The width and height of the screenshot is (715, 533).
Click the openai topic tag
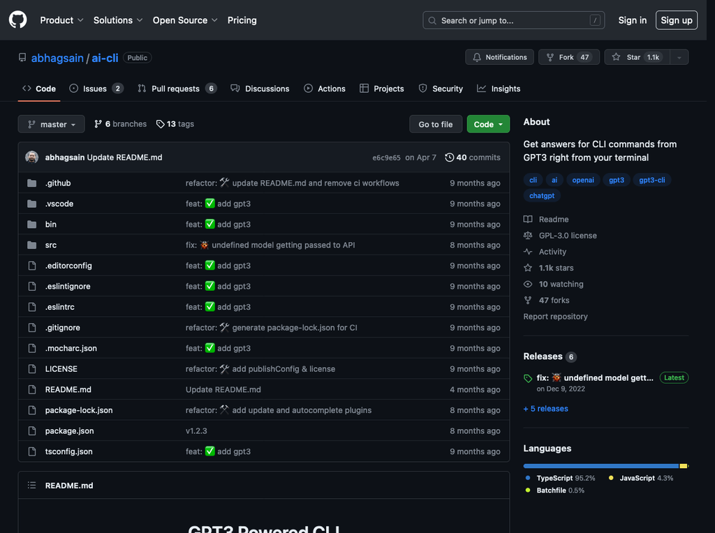pos(583,180)
